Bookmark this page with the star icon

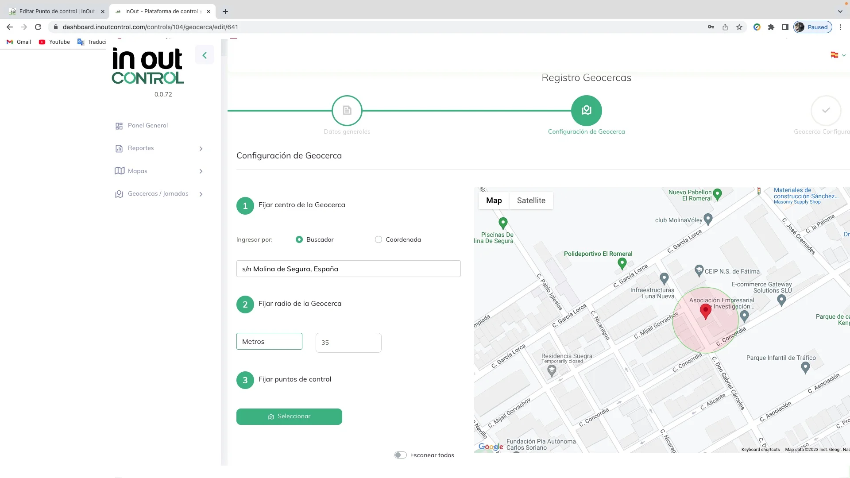point(739,27)
